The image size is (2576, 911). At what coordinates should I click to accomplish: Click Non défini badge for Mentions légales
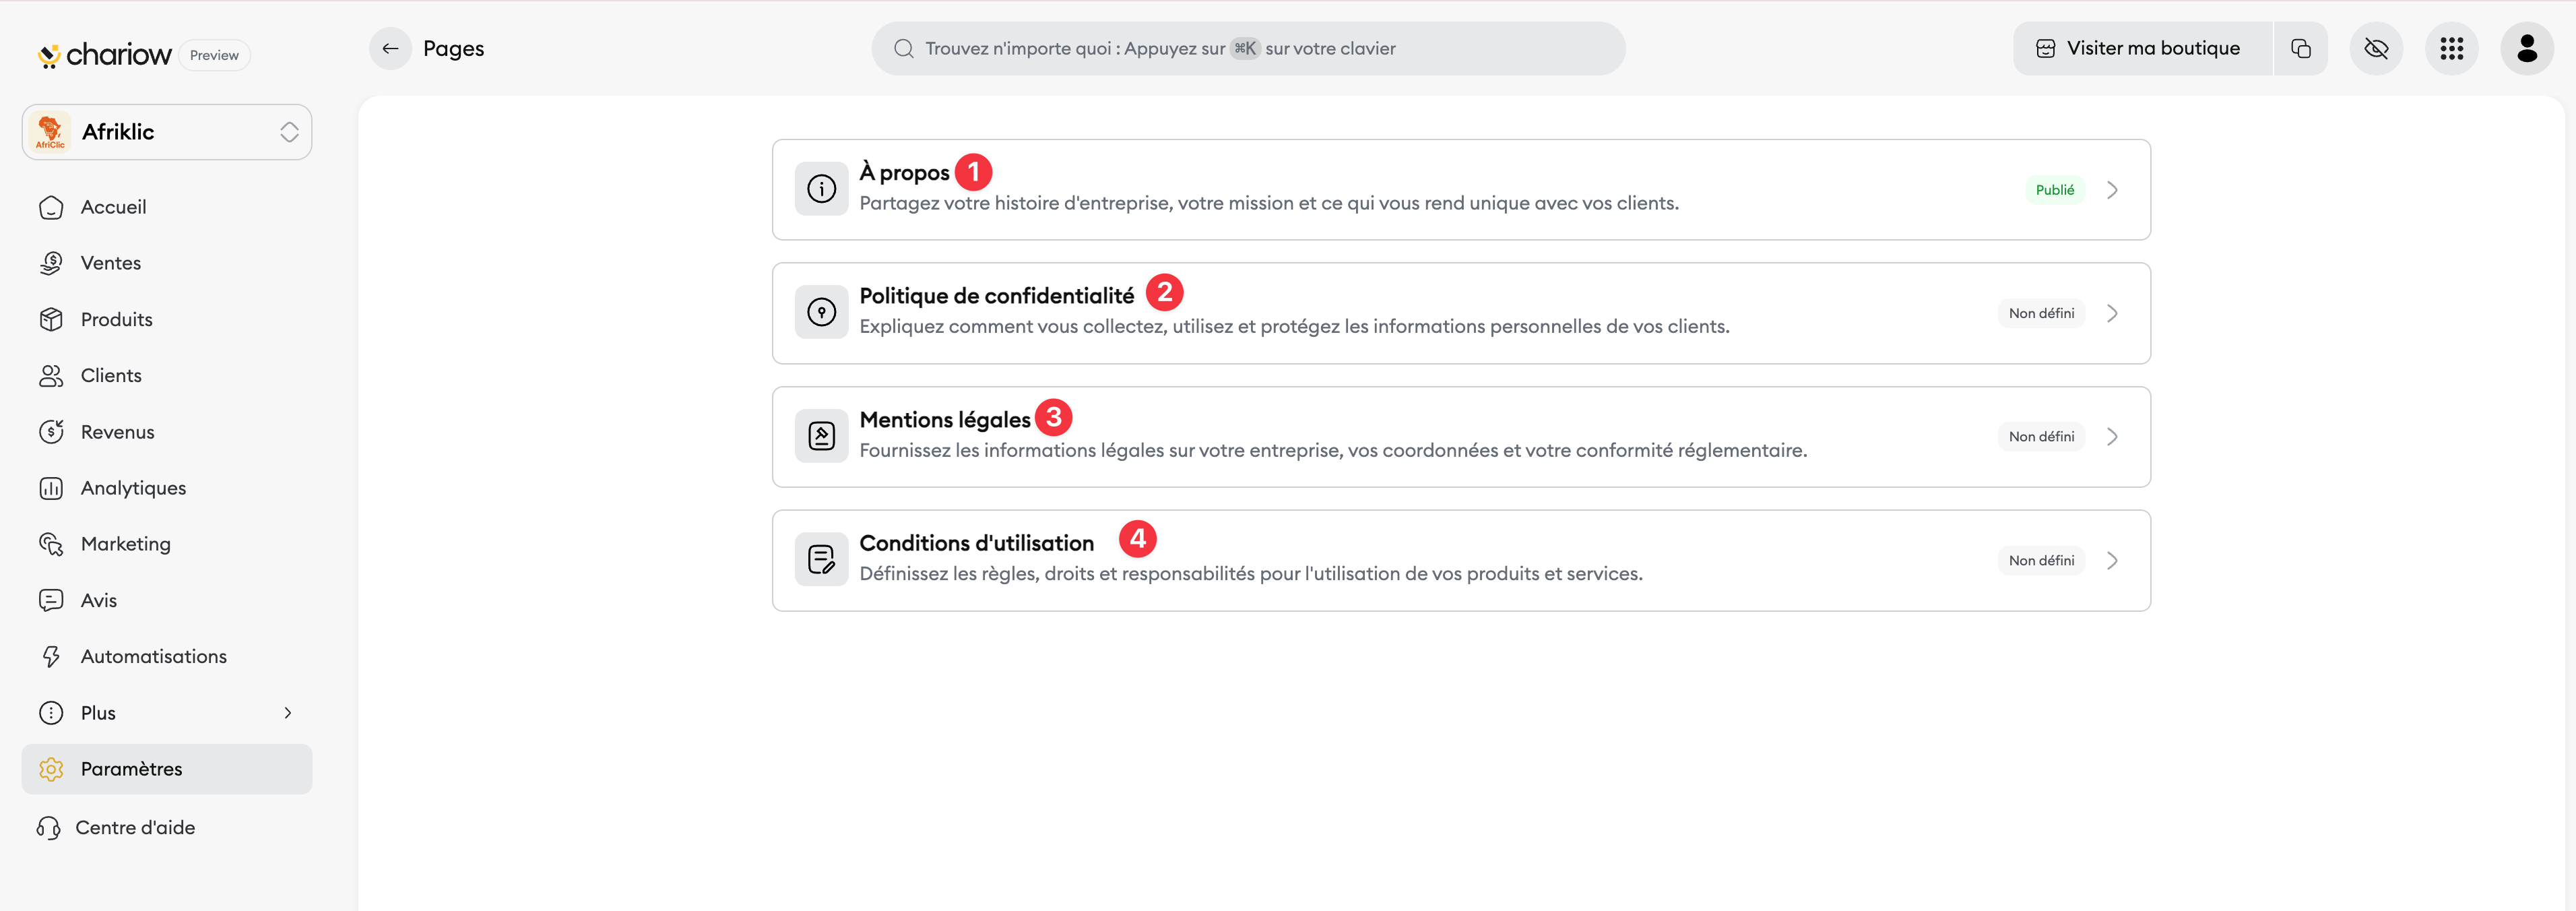coord(2041,437)
